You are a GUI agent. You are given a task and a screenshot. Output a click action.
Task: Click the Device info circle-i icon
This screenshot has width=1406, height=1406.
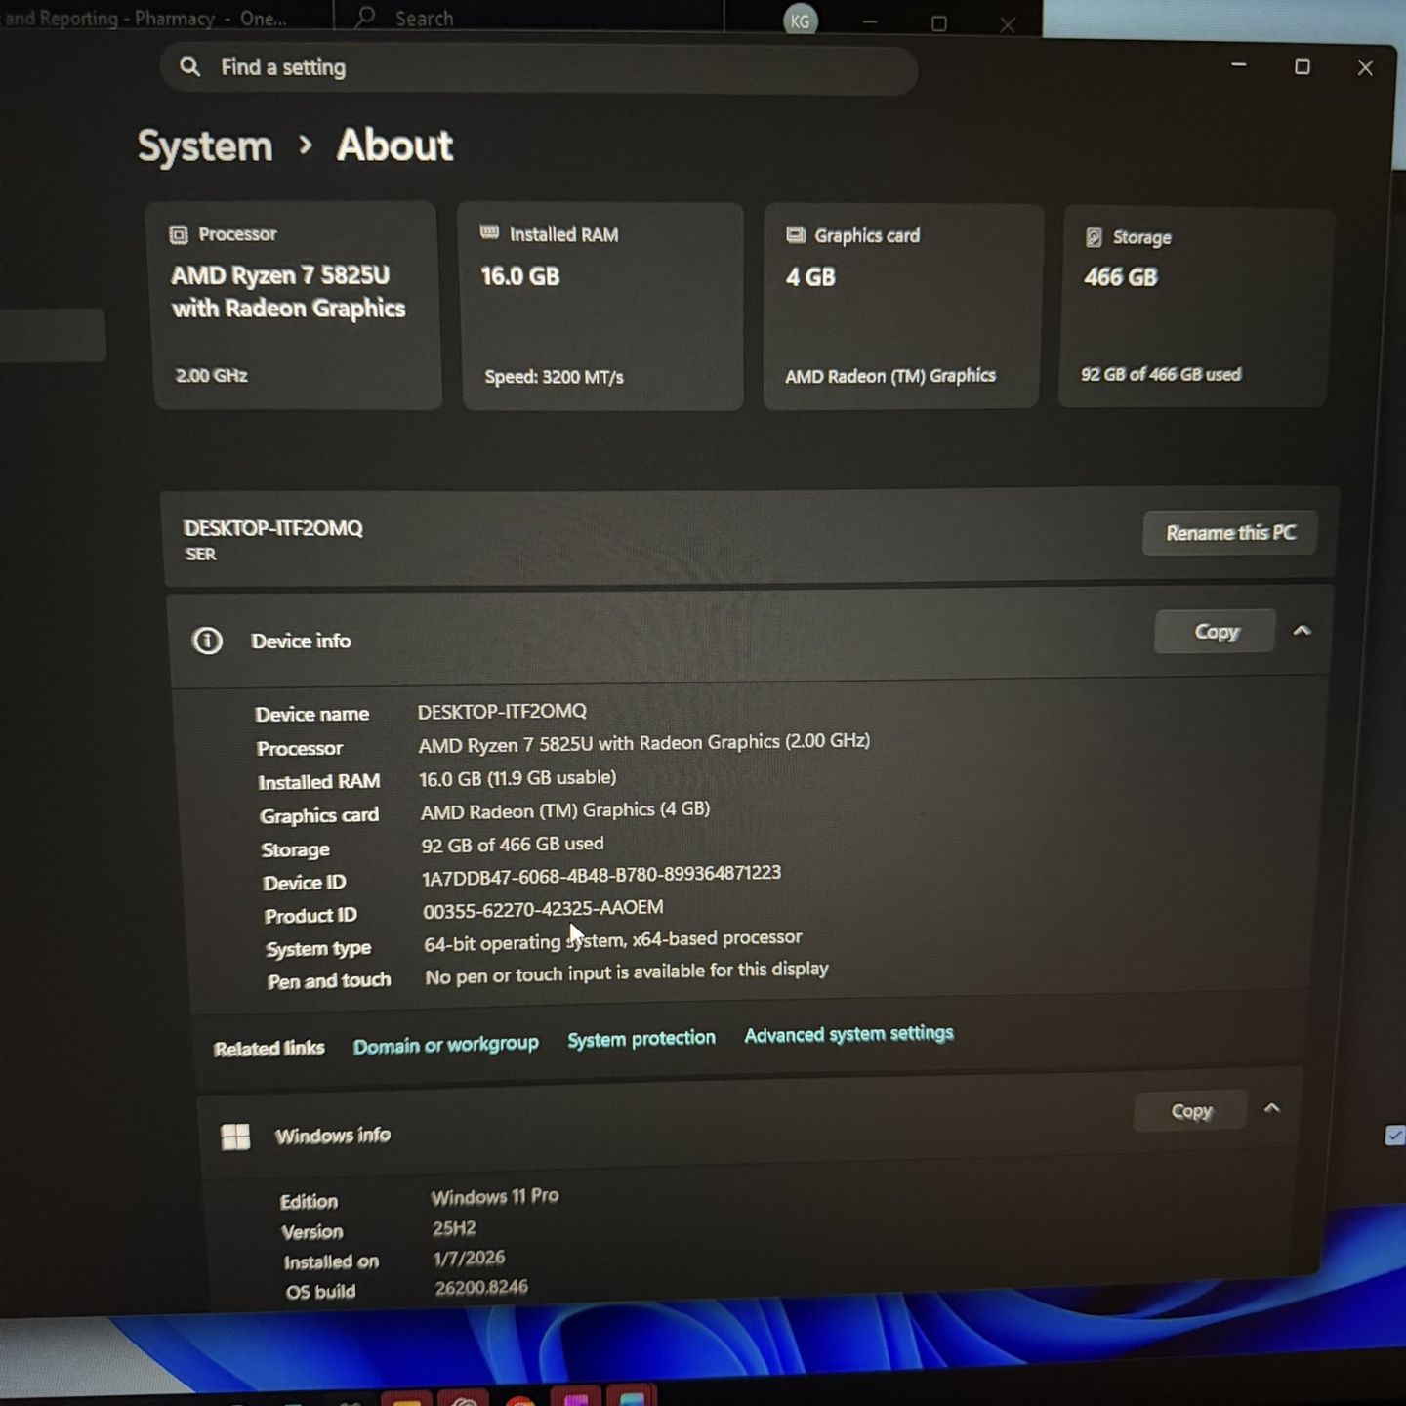point(207,641)
